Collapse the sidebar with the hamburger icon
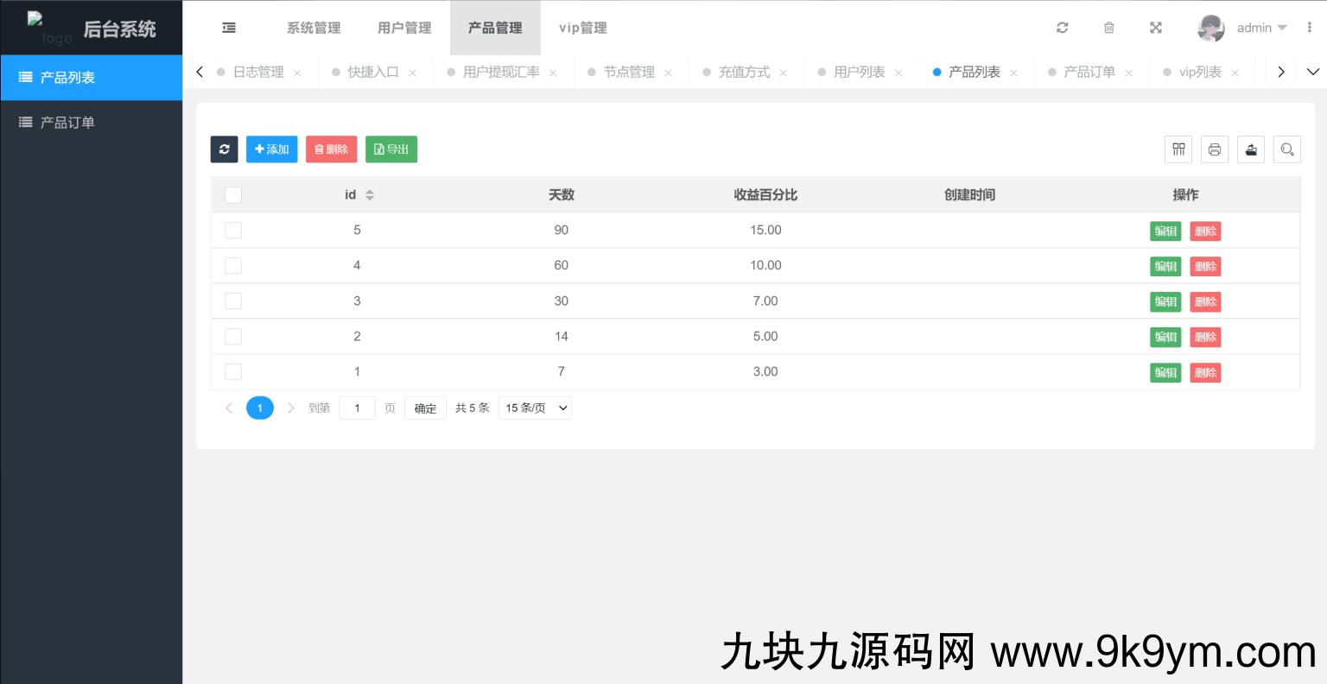 click(x=229, y=28)
